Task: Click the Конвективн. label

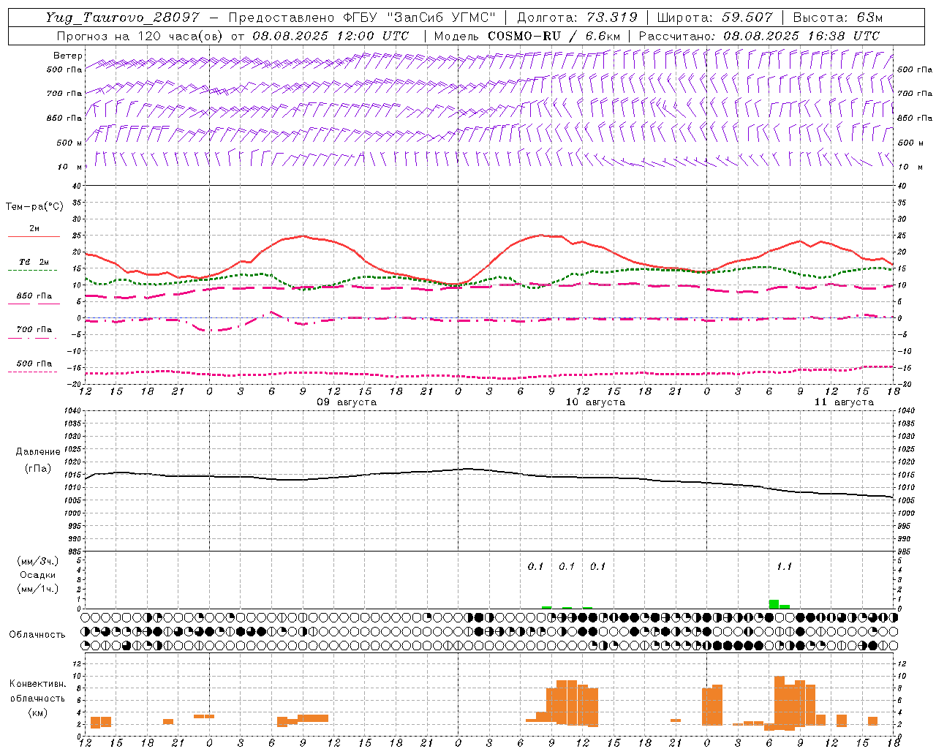Action: point(37,684)
